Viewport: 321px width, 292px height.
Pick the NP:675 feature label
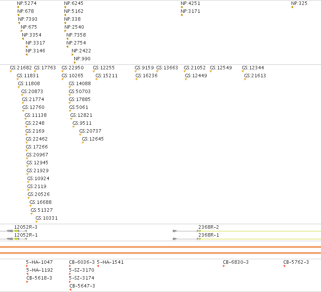(29, 27)
